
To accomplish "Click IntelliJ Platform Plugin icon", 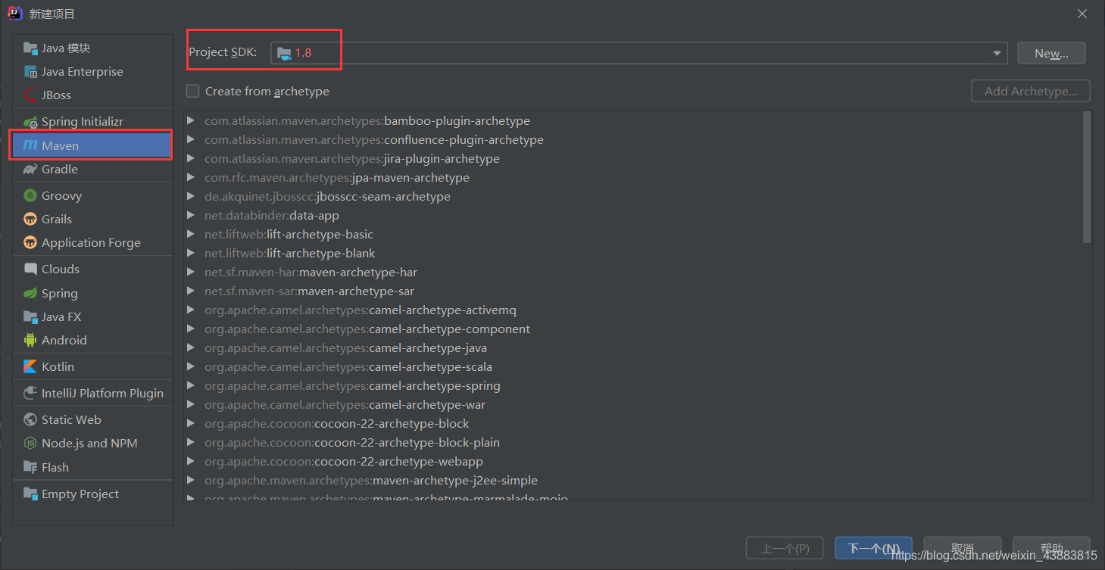I will [x=30, y=394].
